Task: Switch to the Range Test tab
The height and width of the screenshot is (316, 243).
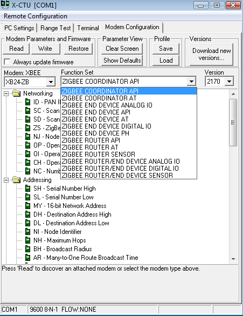Action: click(x=55, y=28)
